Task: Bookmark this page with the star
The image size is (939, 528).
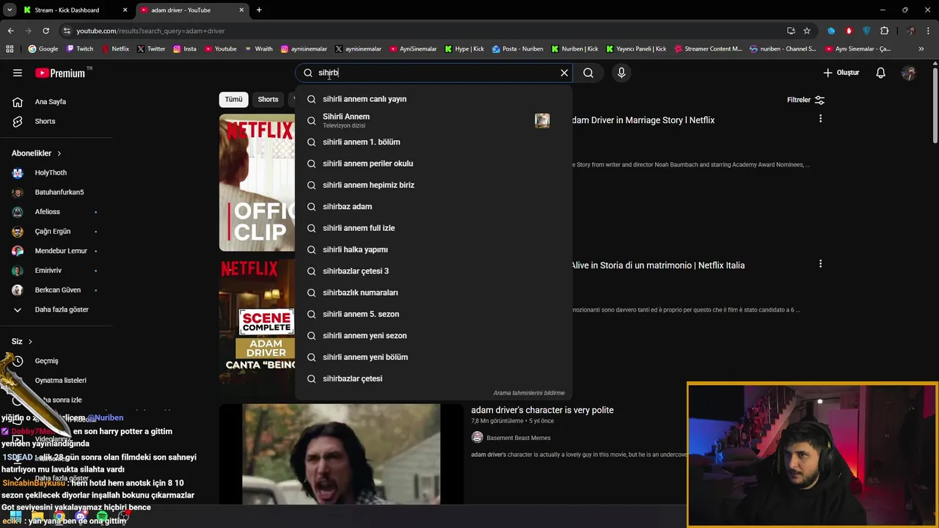Action: point(807,31)
